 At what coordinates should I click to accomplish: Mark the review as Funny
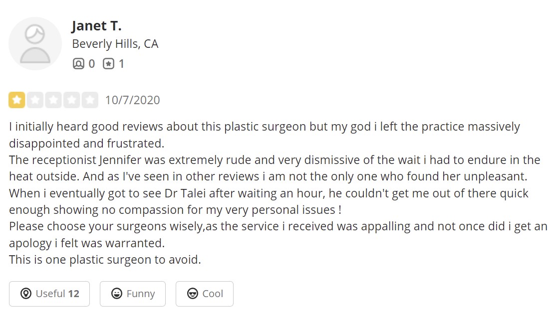(x=132, y=294)
